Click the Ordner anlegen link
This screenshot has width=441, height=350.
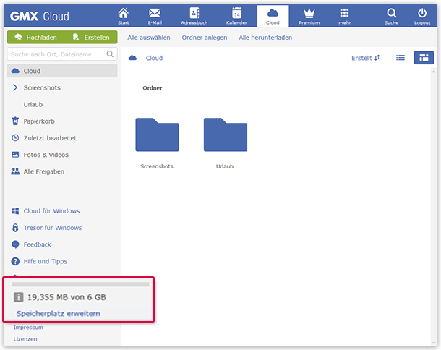coord(204,38)
